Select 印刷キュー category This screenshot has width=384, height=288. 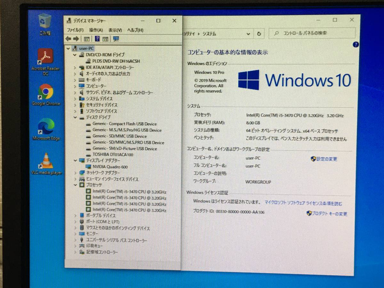(x=94, y=246)
